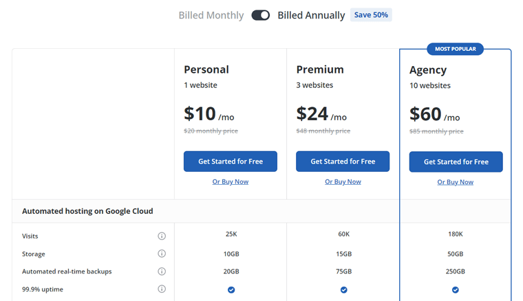Viewport: 523px width, 301px height.
Task: Select Billed Annually option
Action: 311,15
